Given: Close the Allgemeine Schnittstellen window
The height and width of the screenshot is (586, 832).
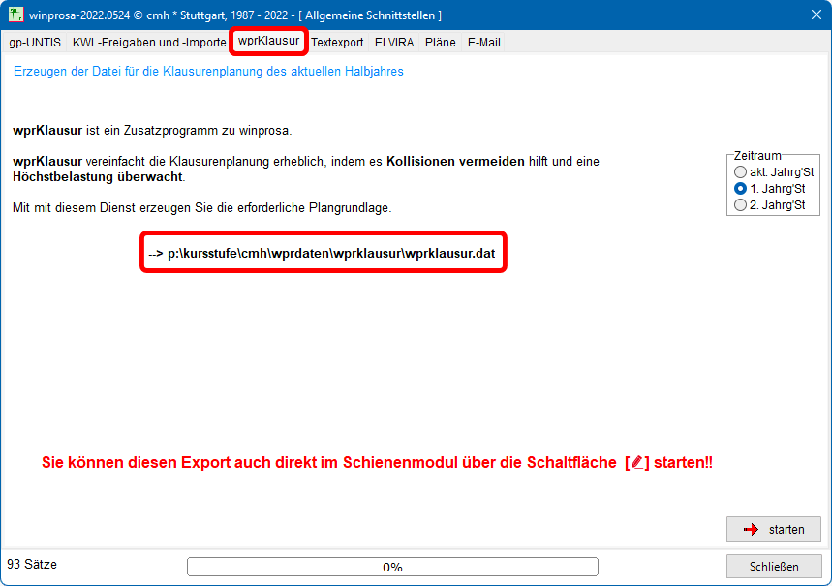Looking at the screenshot, I should tap(816, 15).
